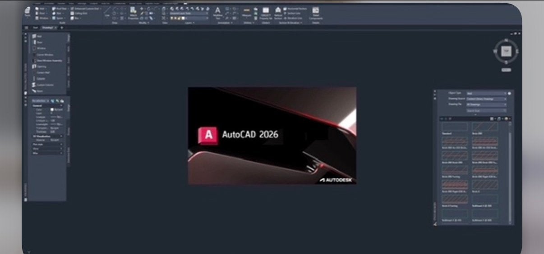The width and height of the screenshot is (544, 254).
Task: Open the Drawing Source dropdown in Styles Browser
Action: point(486,99)
